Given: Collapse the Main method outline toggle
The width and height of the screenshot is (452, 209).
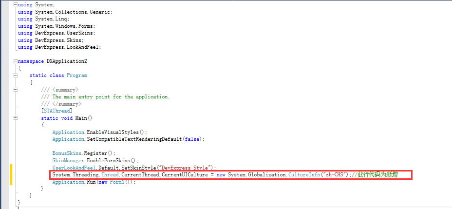Looking at the screenshot, I should 16,118.
